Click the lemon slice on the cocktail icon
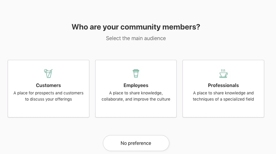276x154 pixels. click(x=46, y=71)
